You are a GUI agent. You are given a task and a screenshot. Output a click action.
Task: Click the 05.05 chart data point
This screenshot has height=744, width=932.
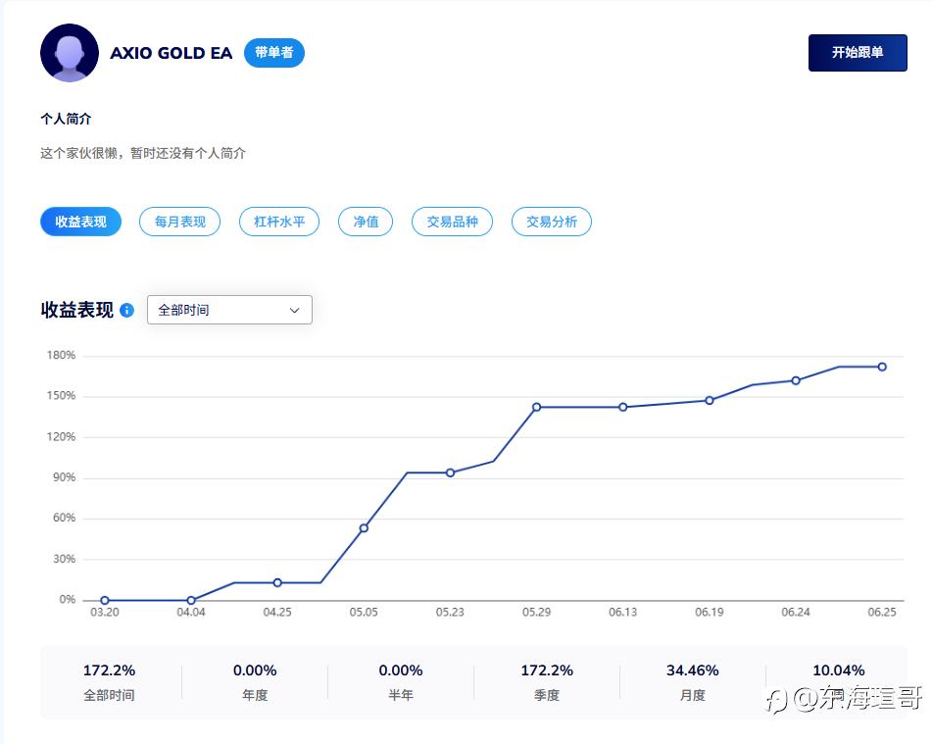point(364,528)
